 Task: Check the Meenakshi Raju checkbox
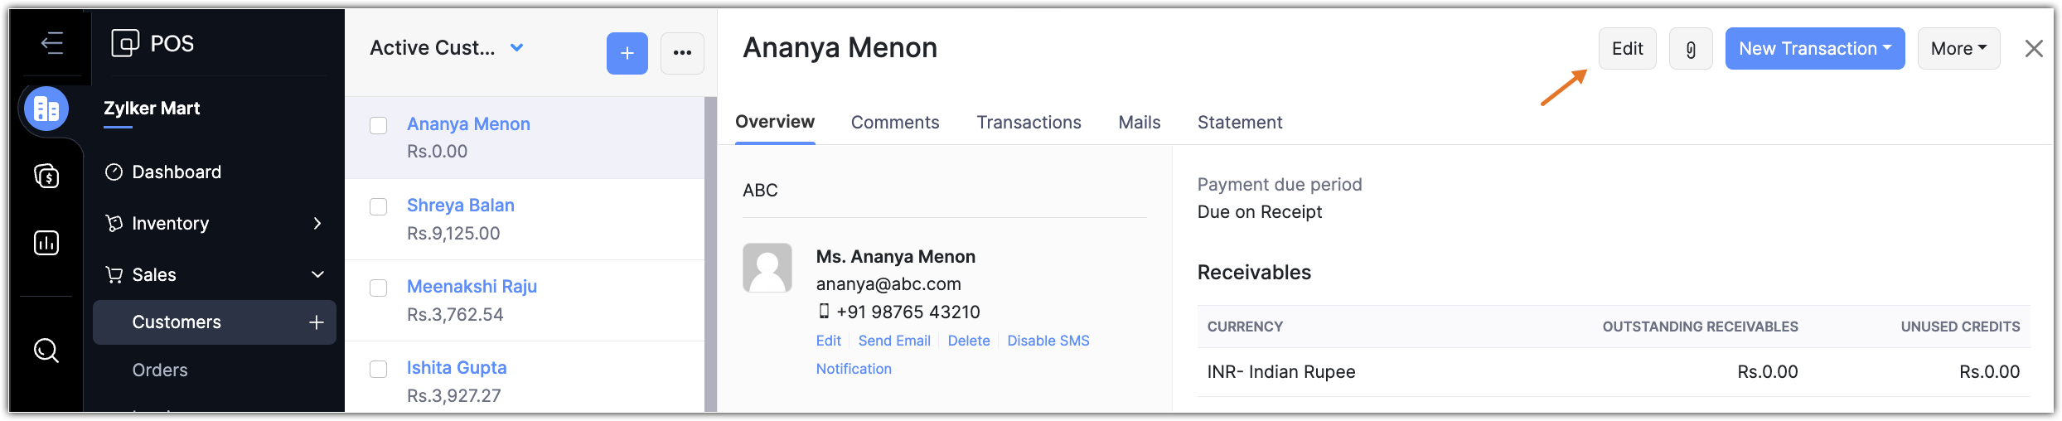pos(379,288)
